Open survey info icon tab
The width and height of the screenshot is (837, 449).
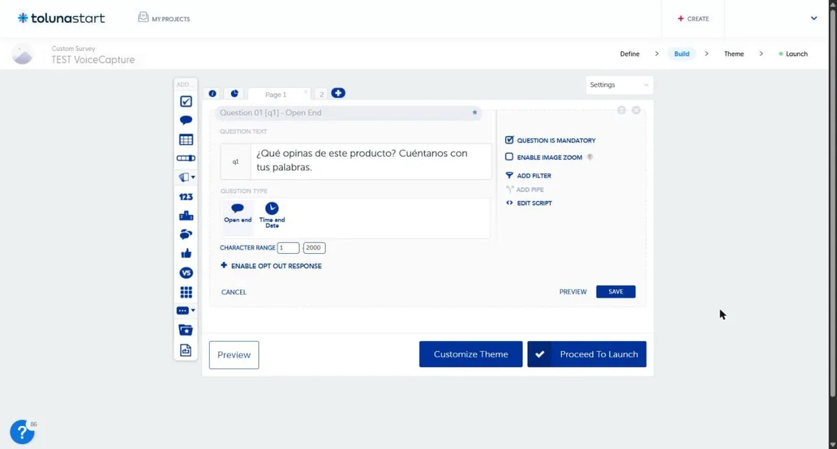coord(213,93)
